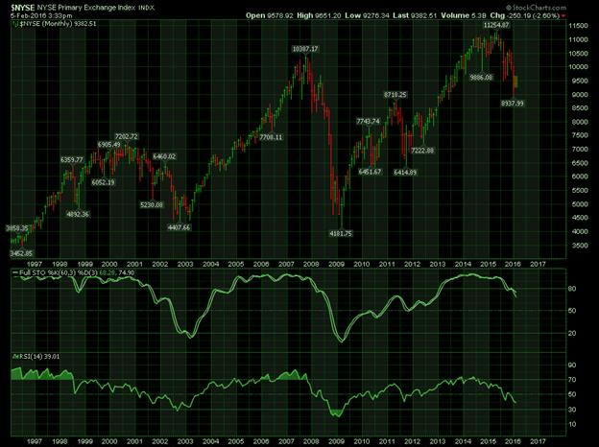Click the 3452.85 starting low label
599x447 pixels.
21,253
